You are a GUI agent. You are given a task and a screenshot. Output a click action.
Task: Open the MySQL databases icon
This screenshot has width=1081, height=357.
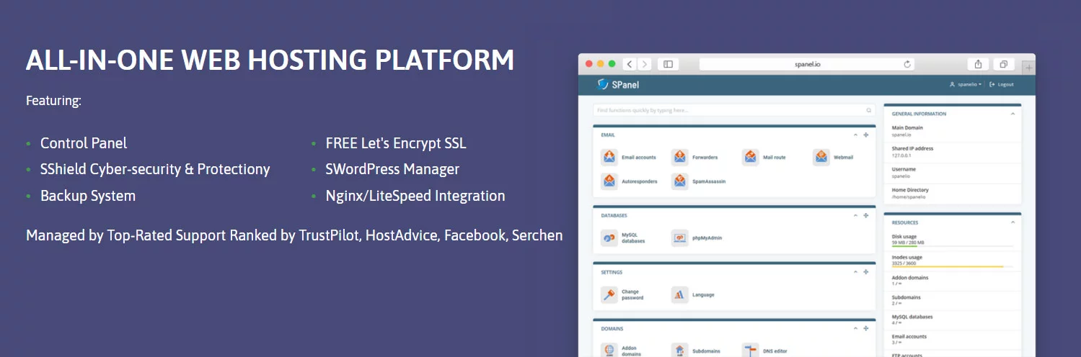609,238
